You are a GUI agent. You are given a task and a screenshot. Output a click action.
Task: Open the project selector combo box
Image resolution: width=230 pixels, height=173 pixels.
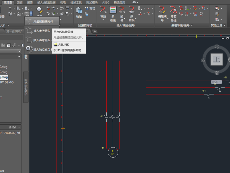click(x=20, y=51)
